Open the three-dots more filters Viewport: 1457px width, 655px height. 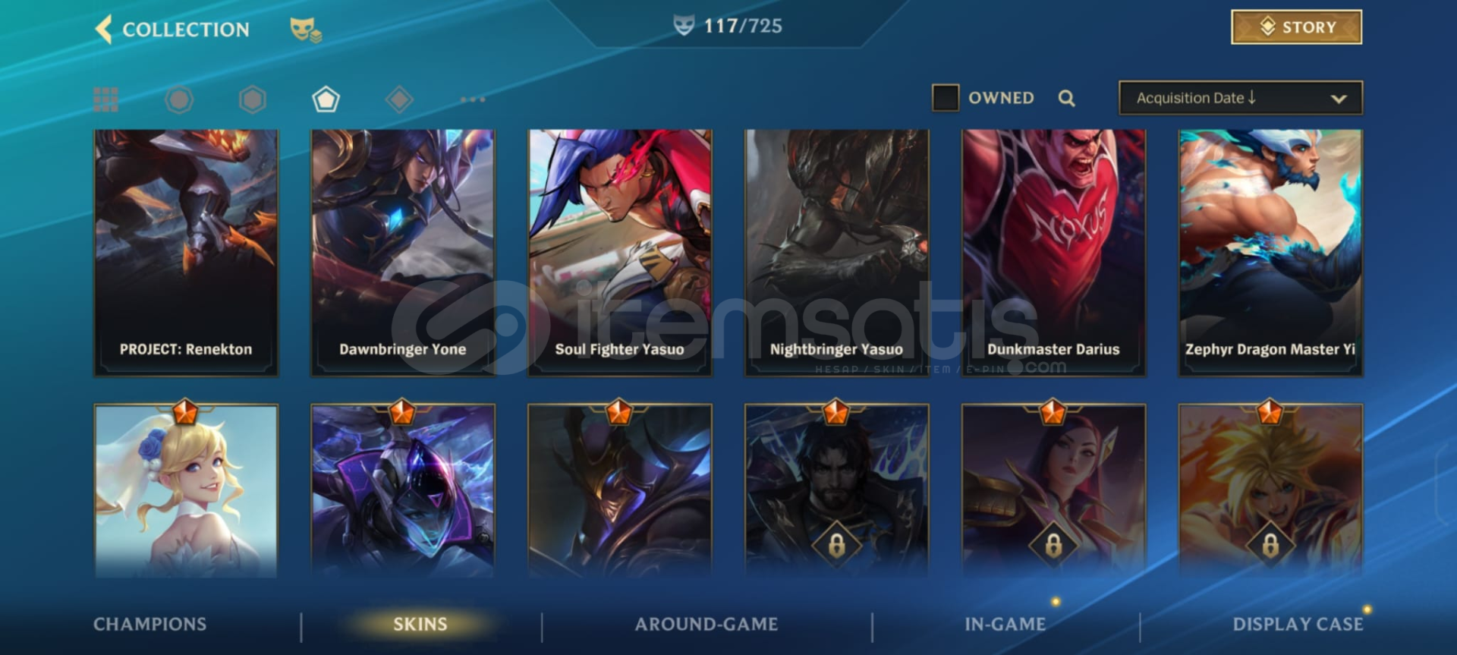point(472,99)
